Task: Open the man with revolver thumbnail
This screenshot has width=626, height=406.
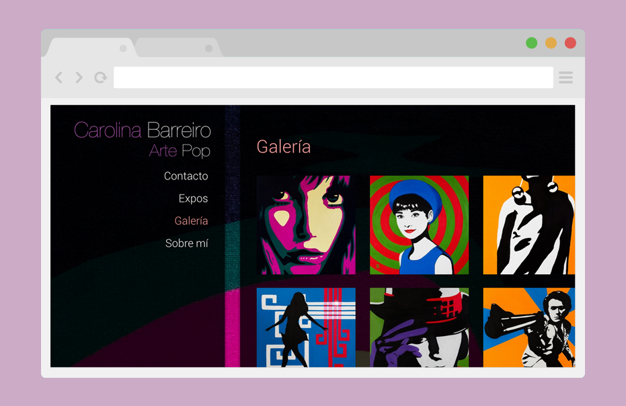Action: [x=529, y=327]
